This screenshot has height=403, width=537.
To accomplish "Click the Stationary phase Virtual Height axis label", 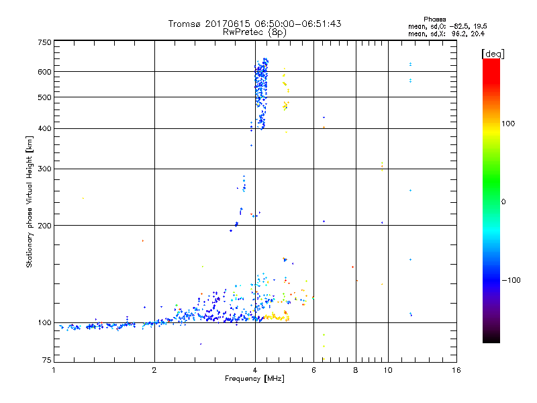I will pyautogui.click(x=29, y=202).
